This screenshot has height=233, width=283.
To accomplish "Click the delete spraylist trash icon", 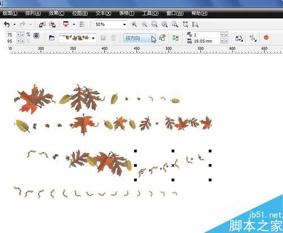I will (x=113, y=38).
